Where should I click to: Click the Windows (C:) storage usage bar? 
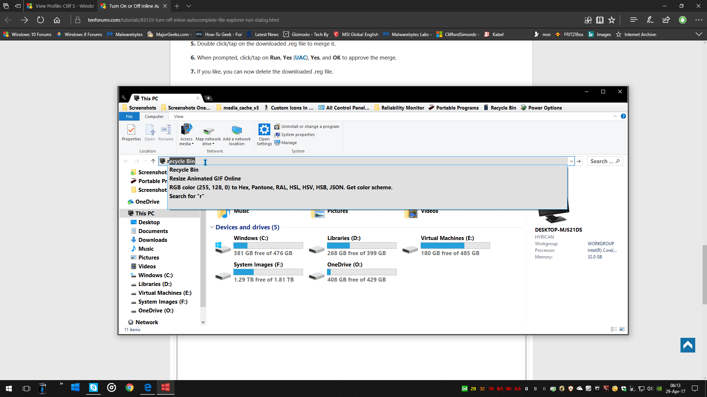pyautogui.click(x=268, y=245)
